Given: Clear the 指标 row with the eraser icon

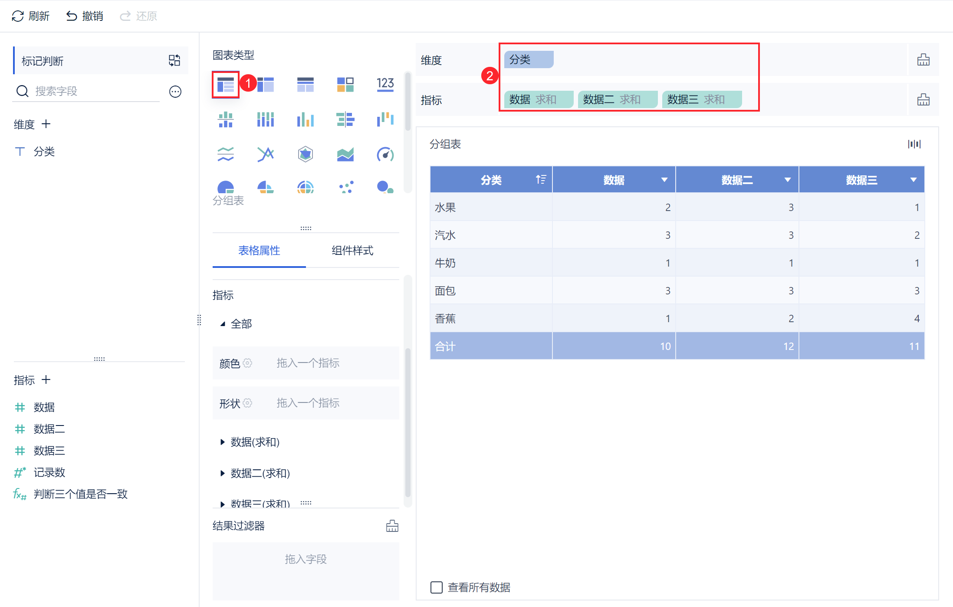Looking at the screenshot, I should [923, 100].
